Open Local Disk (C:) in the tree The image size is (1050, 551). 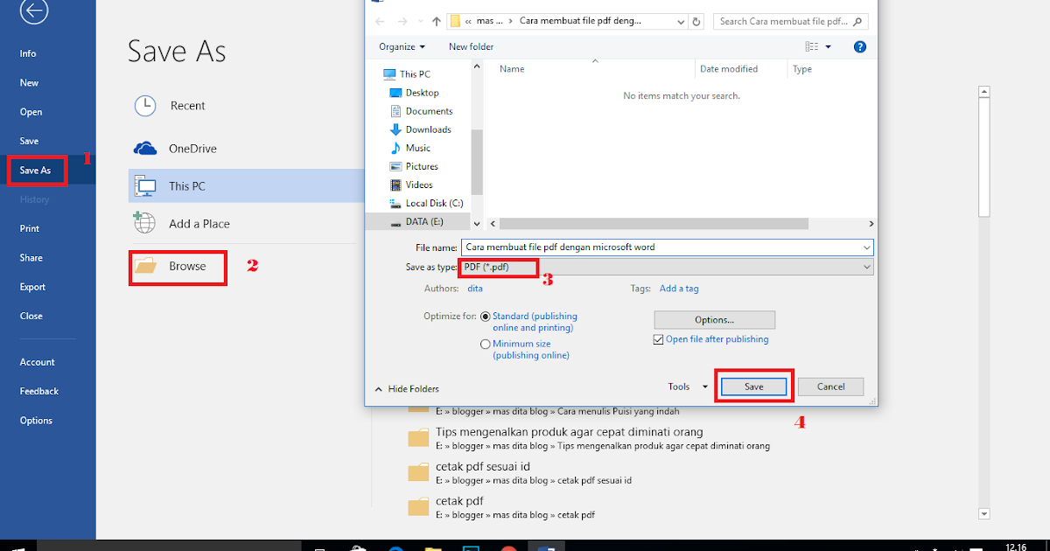click(x=426, y=203)
